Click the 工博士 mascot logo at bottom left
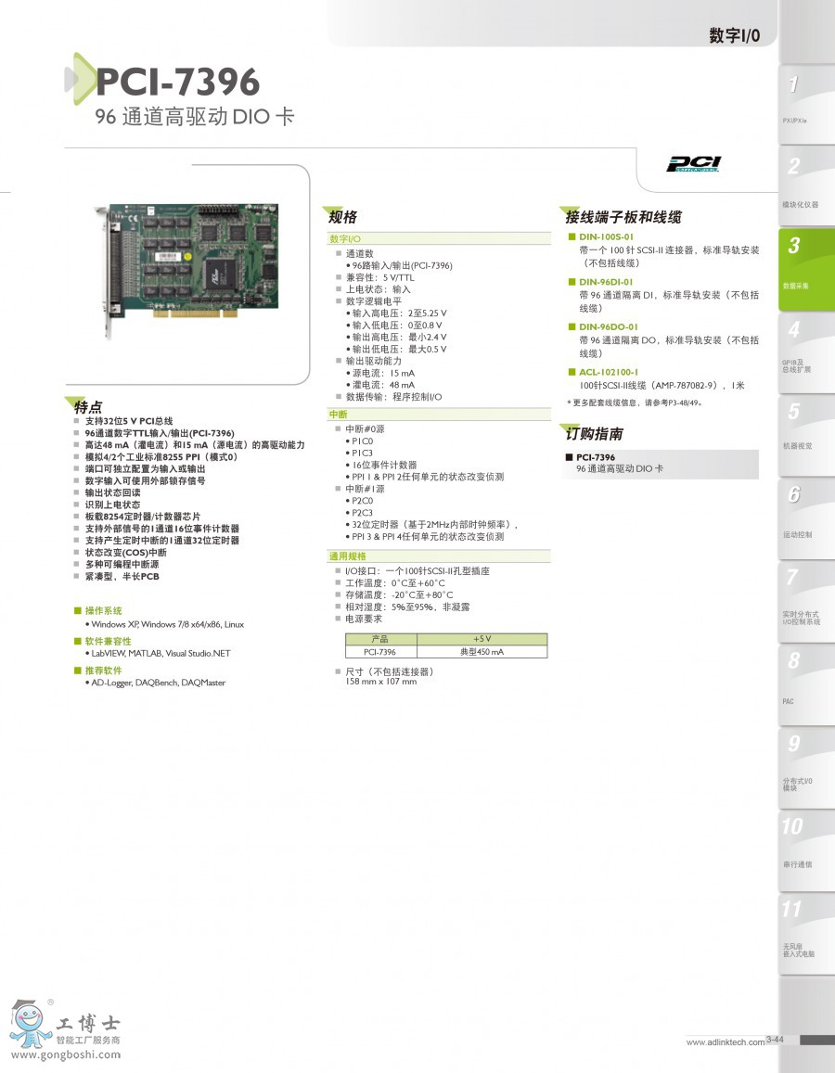The width and height of the screenshot is (835, 1073). coord(30,1022)
